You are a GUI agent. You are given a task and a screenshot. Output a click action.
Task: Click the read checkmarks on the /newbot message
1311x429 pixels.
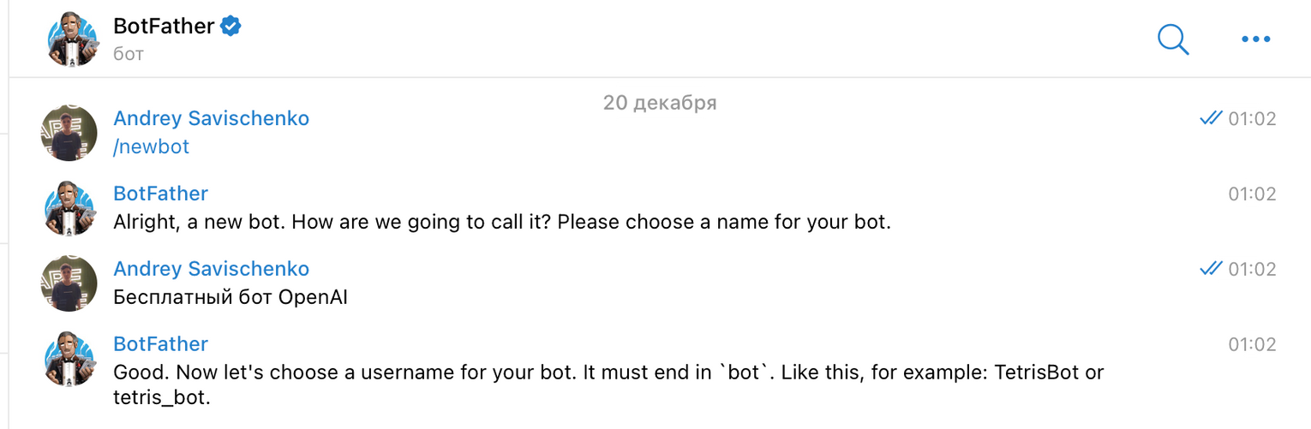(1211, 119)
